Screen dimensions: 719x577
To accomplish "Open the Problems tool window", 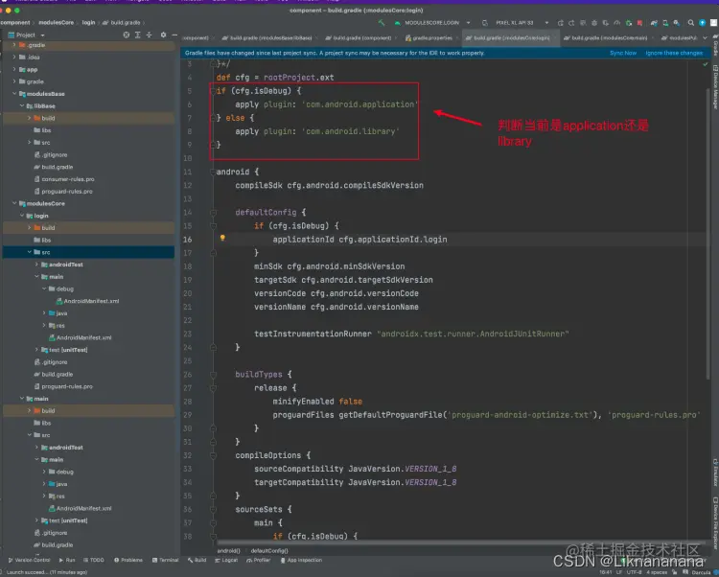I will (128, 560).
